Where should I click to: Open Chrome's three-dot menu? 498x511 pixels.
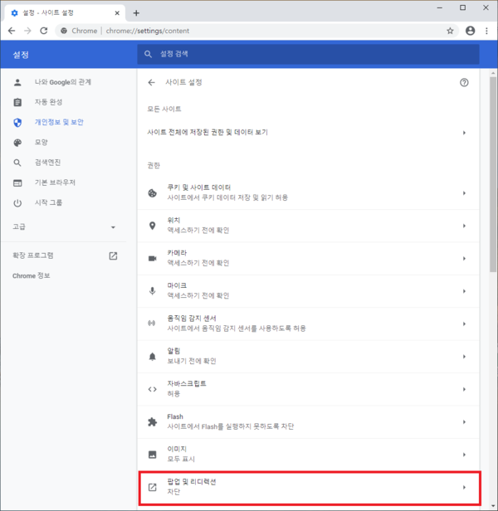(x=486, y=31)
